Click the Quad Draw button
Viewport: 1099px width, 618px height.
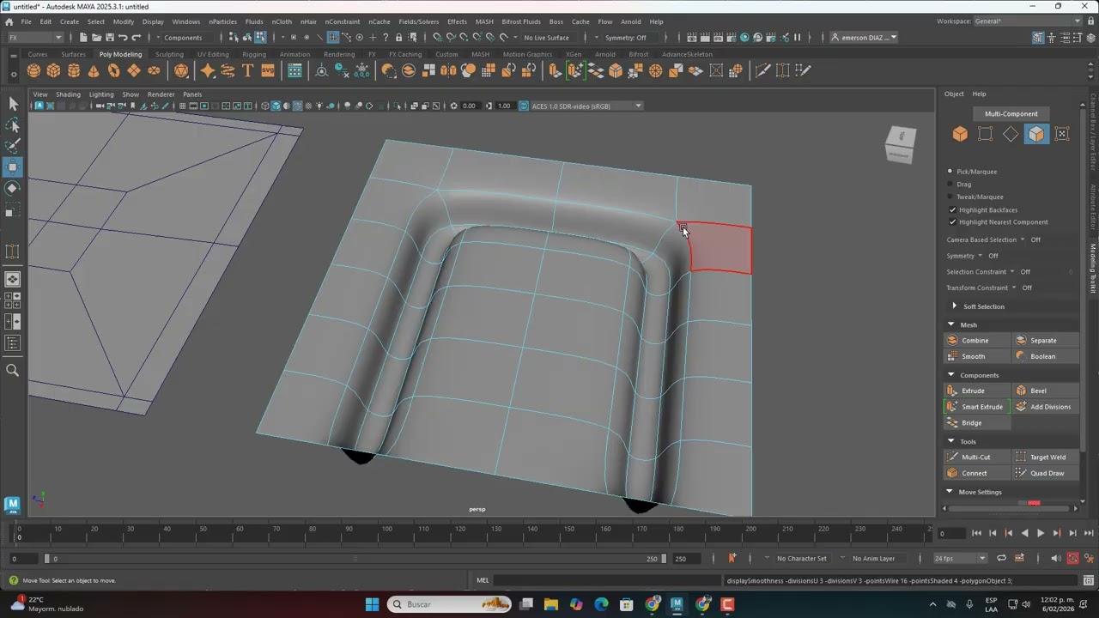click(1045, 473)
